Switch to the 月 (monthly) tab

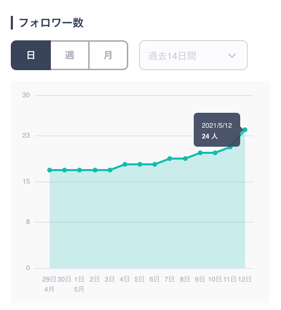pos(108,55)
